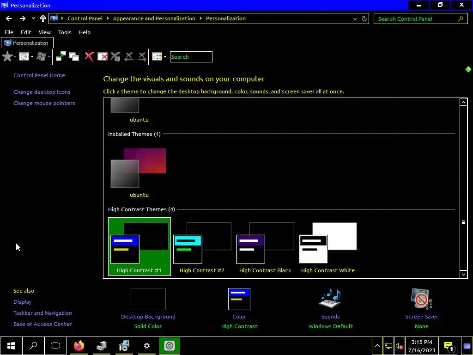Open Change desktop icons link
Image resolution: width=473 pixels, height=355 pixels.
42,92
